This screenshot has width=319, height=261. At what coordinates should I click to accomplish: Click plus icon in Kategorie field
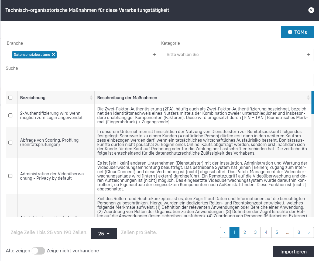tap(309, 55)
